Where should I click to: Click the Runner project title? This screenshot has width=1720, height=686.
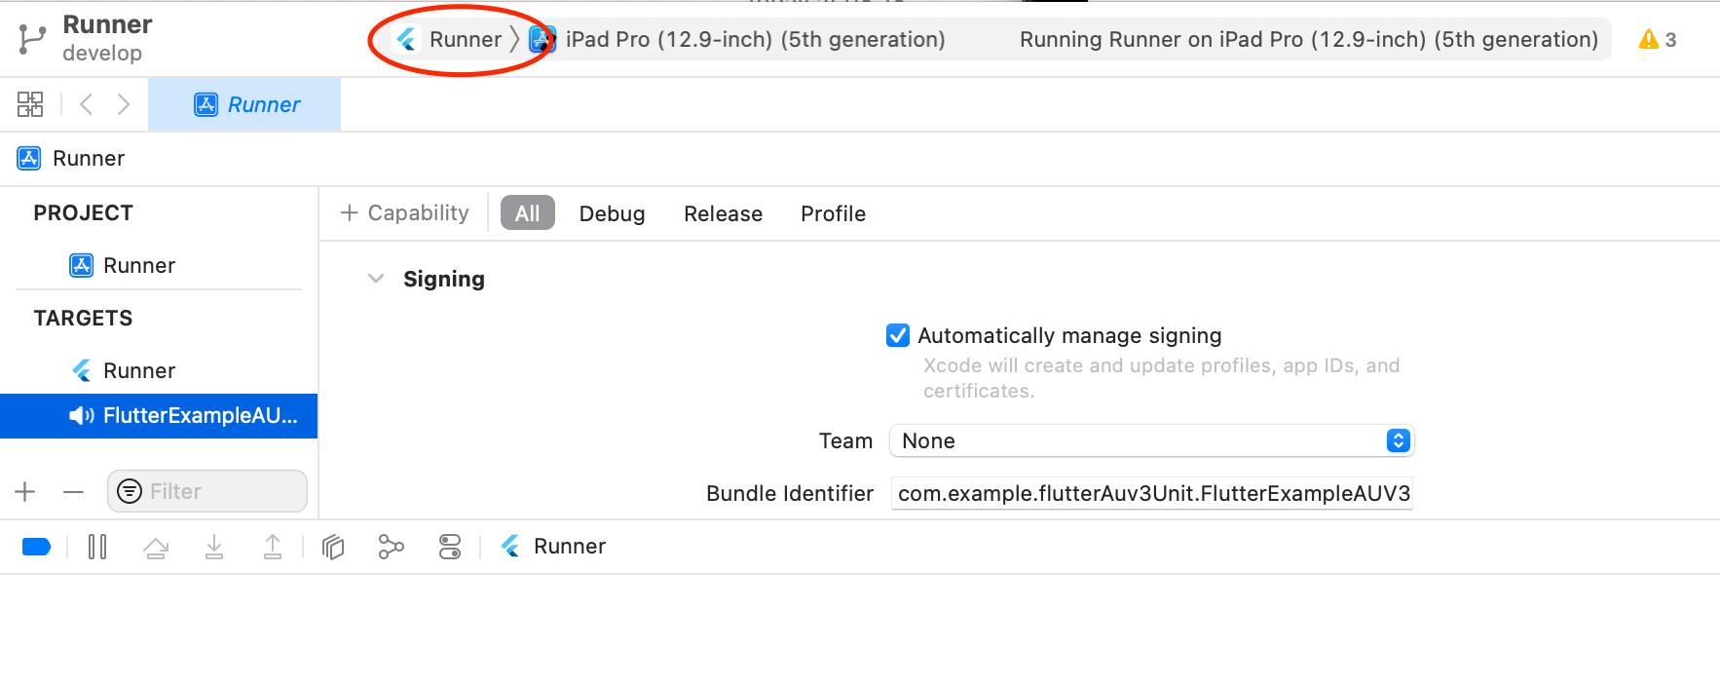(x=107, y=24)
